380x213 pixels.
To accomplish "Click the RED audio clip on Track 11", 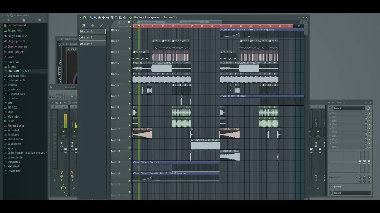I will coord(205,144).
